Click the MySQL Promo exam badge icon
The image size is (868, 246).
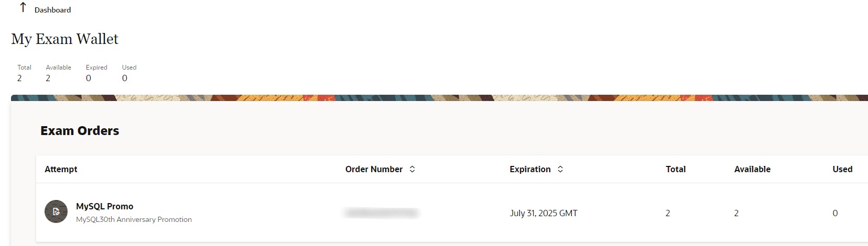tap(56, 211)
